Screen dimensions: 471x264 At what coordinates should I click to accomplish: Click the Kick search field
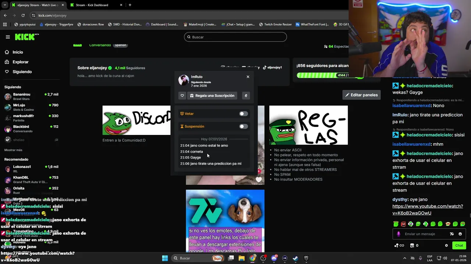click(235, 37)
